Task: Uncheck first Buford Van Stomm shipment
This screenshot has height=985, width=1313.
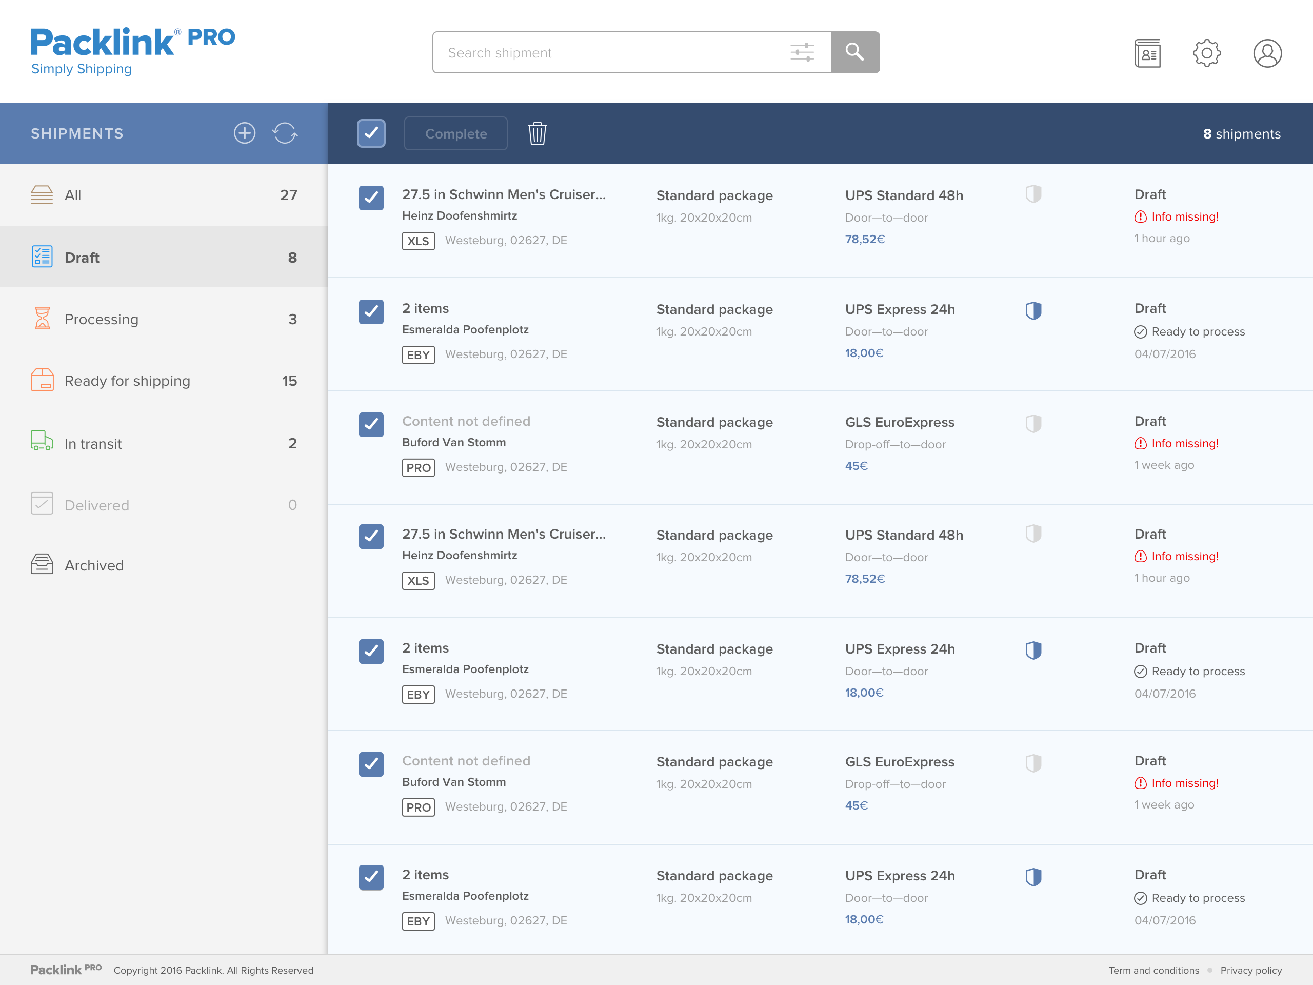Action: pyautogui.click(x=371, y=424)
